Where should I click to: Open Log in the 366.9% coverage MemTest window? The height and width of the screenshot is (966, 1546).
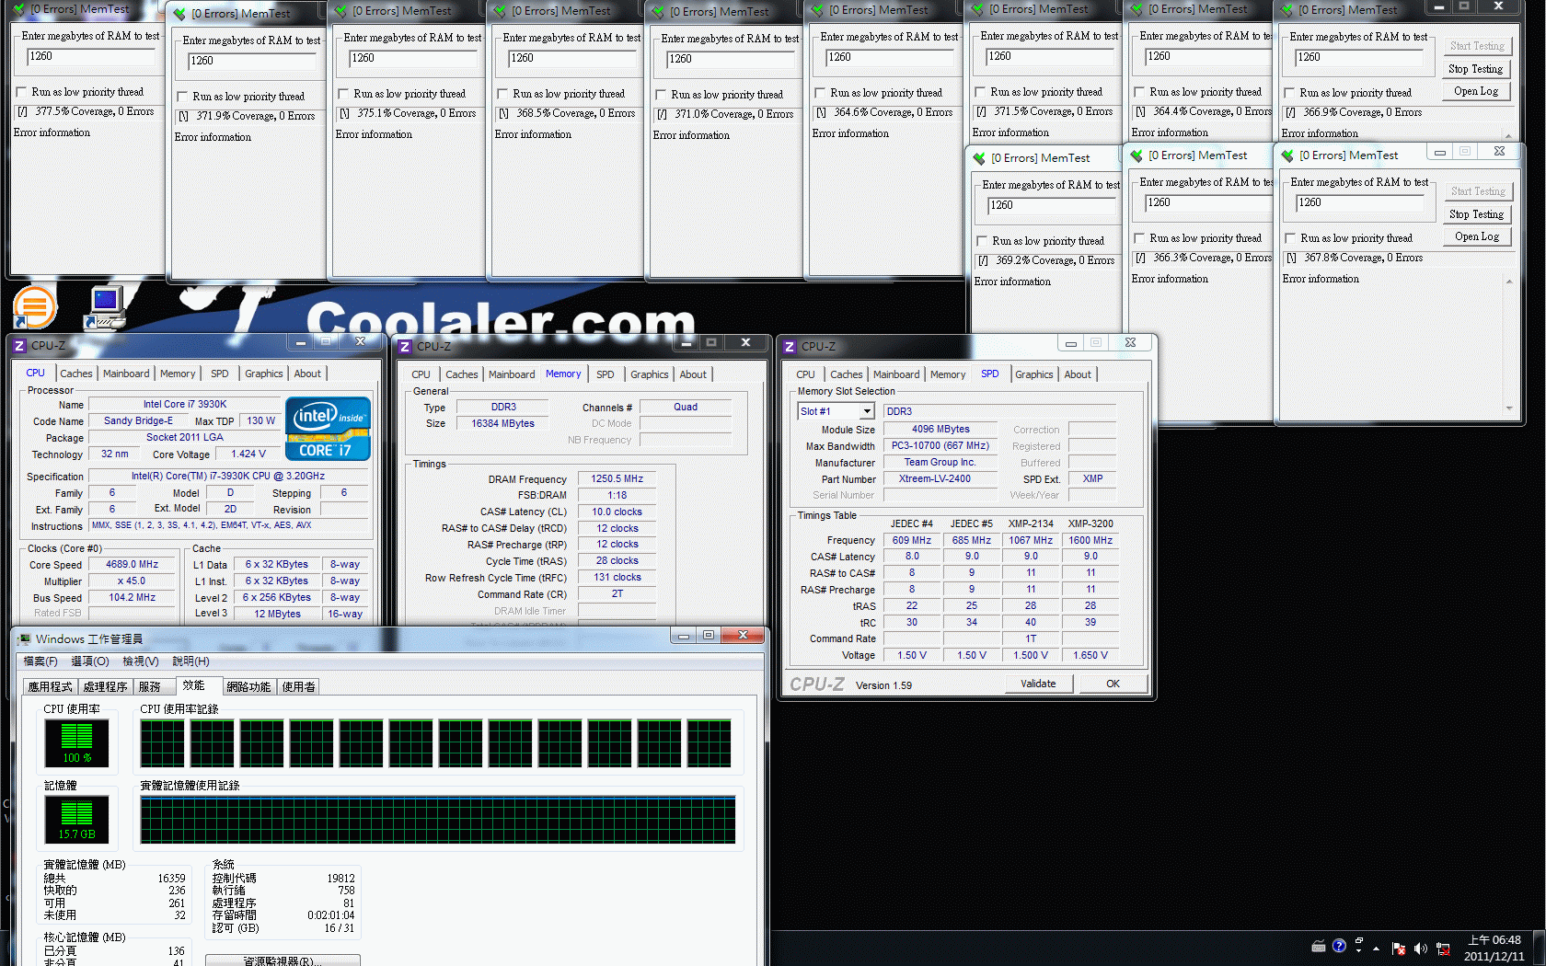point(1475,91)
